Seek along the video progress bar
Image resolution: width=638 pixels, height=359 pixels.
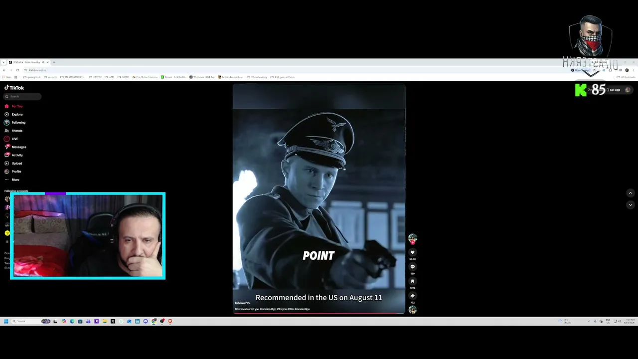point(319,314)
